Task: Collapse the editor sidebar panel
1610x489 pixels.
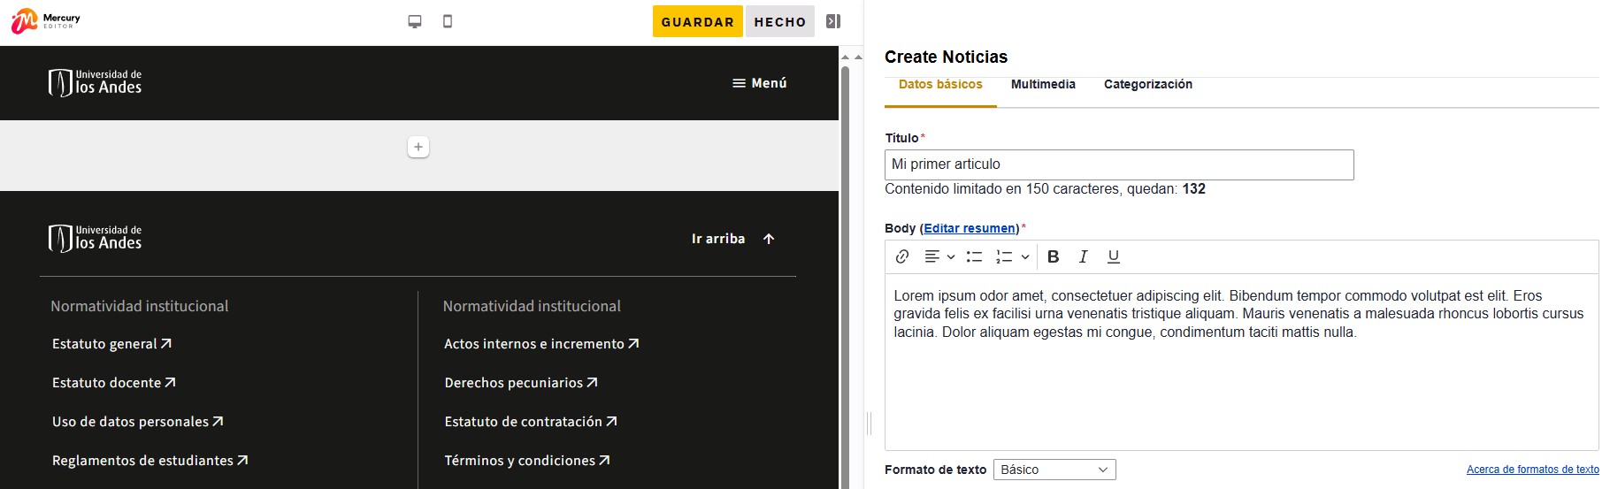Action: point(832,21)
